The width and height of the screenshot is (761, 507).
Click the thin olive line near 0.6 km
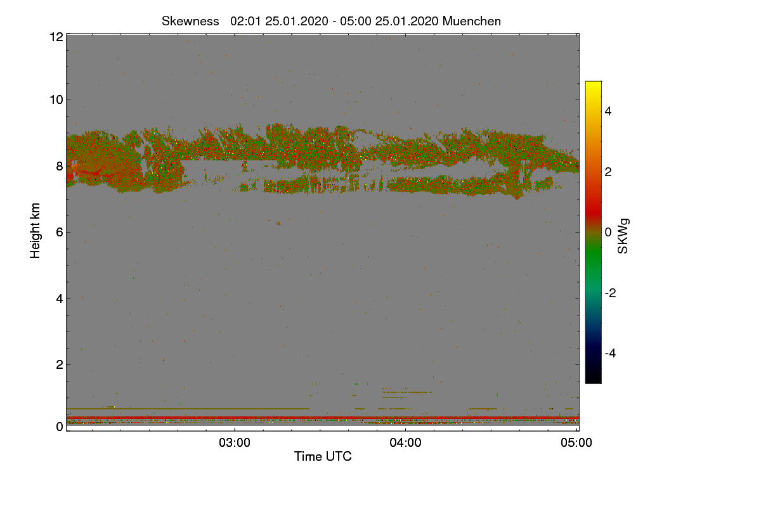[188, 409]
